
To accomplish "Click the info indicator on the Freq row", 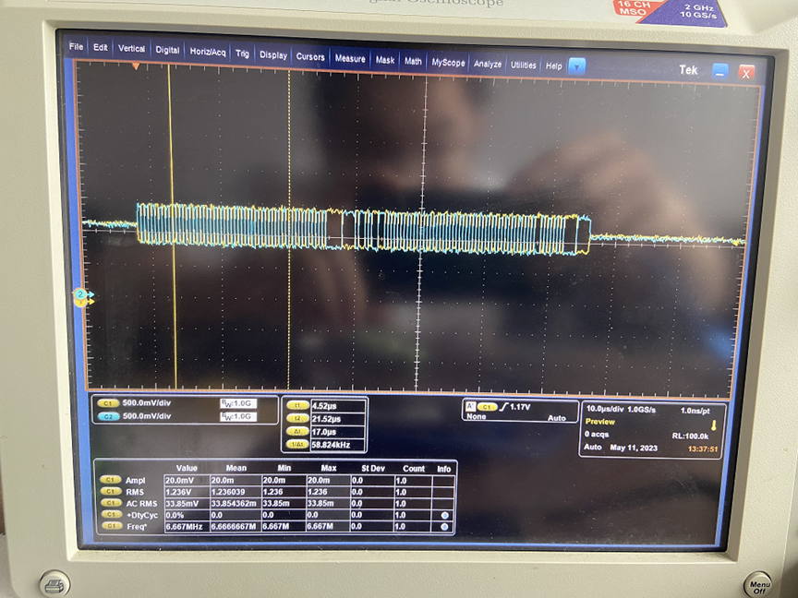I will point(444,527).
